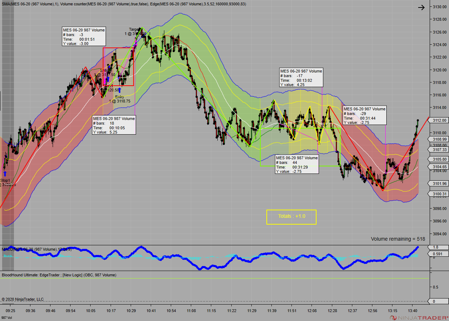Click the MACD value marker 1.8

[439, 247]
